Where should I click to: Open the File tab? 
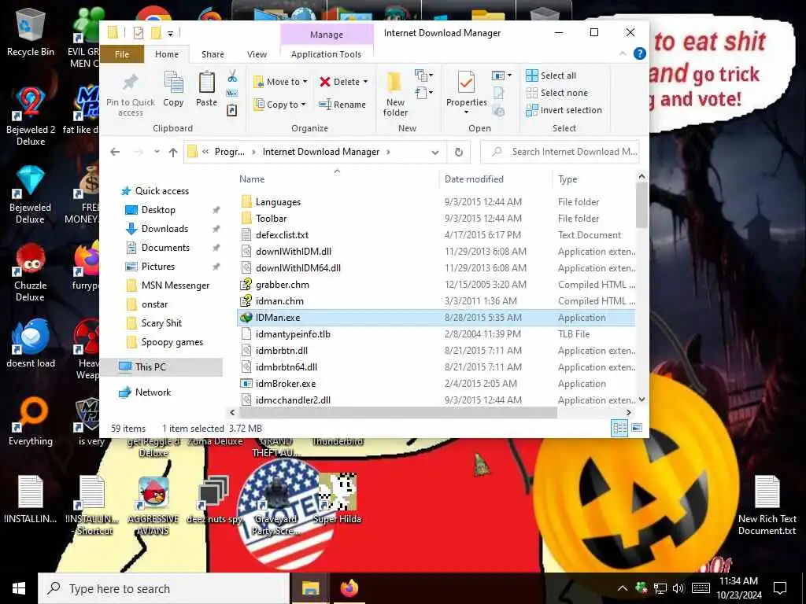[122, 54]
